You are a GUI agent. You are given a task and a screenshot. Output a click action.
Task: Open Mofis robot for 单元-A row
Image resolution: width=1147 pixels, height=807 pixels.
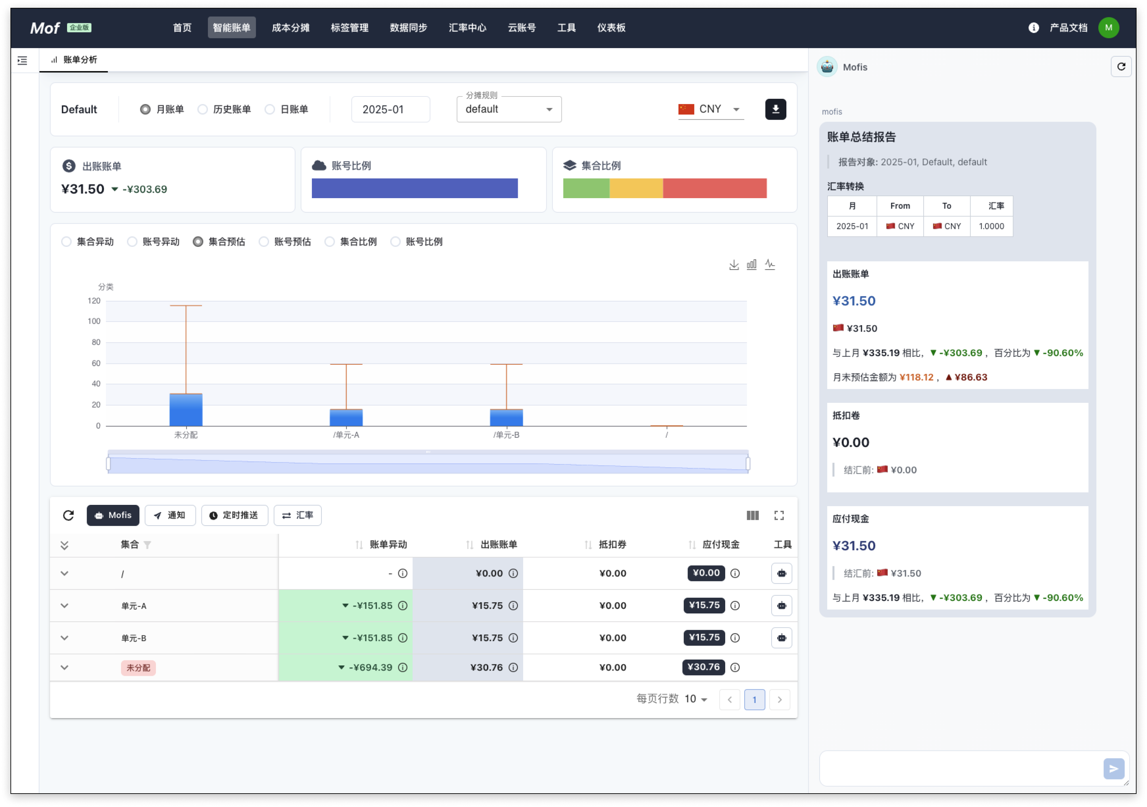point(781,606)
